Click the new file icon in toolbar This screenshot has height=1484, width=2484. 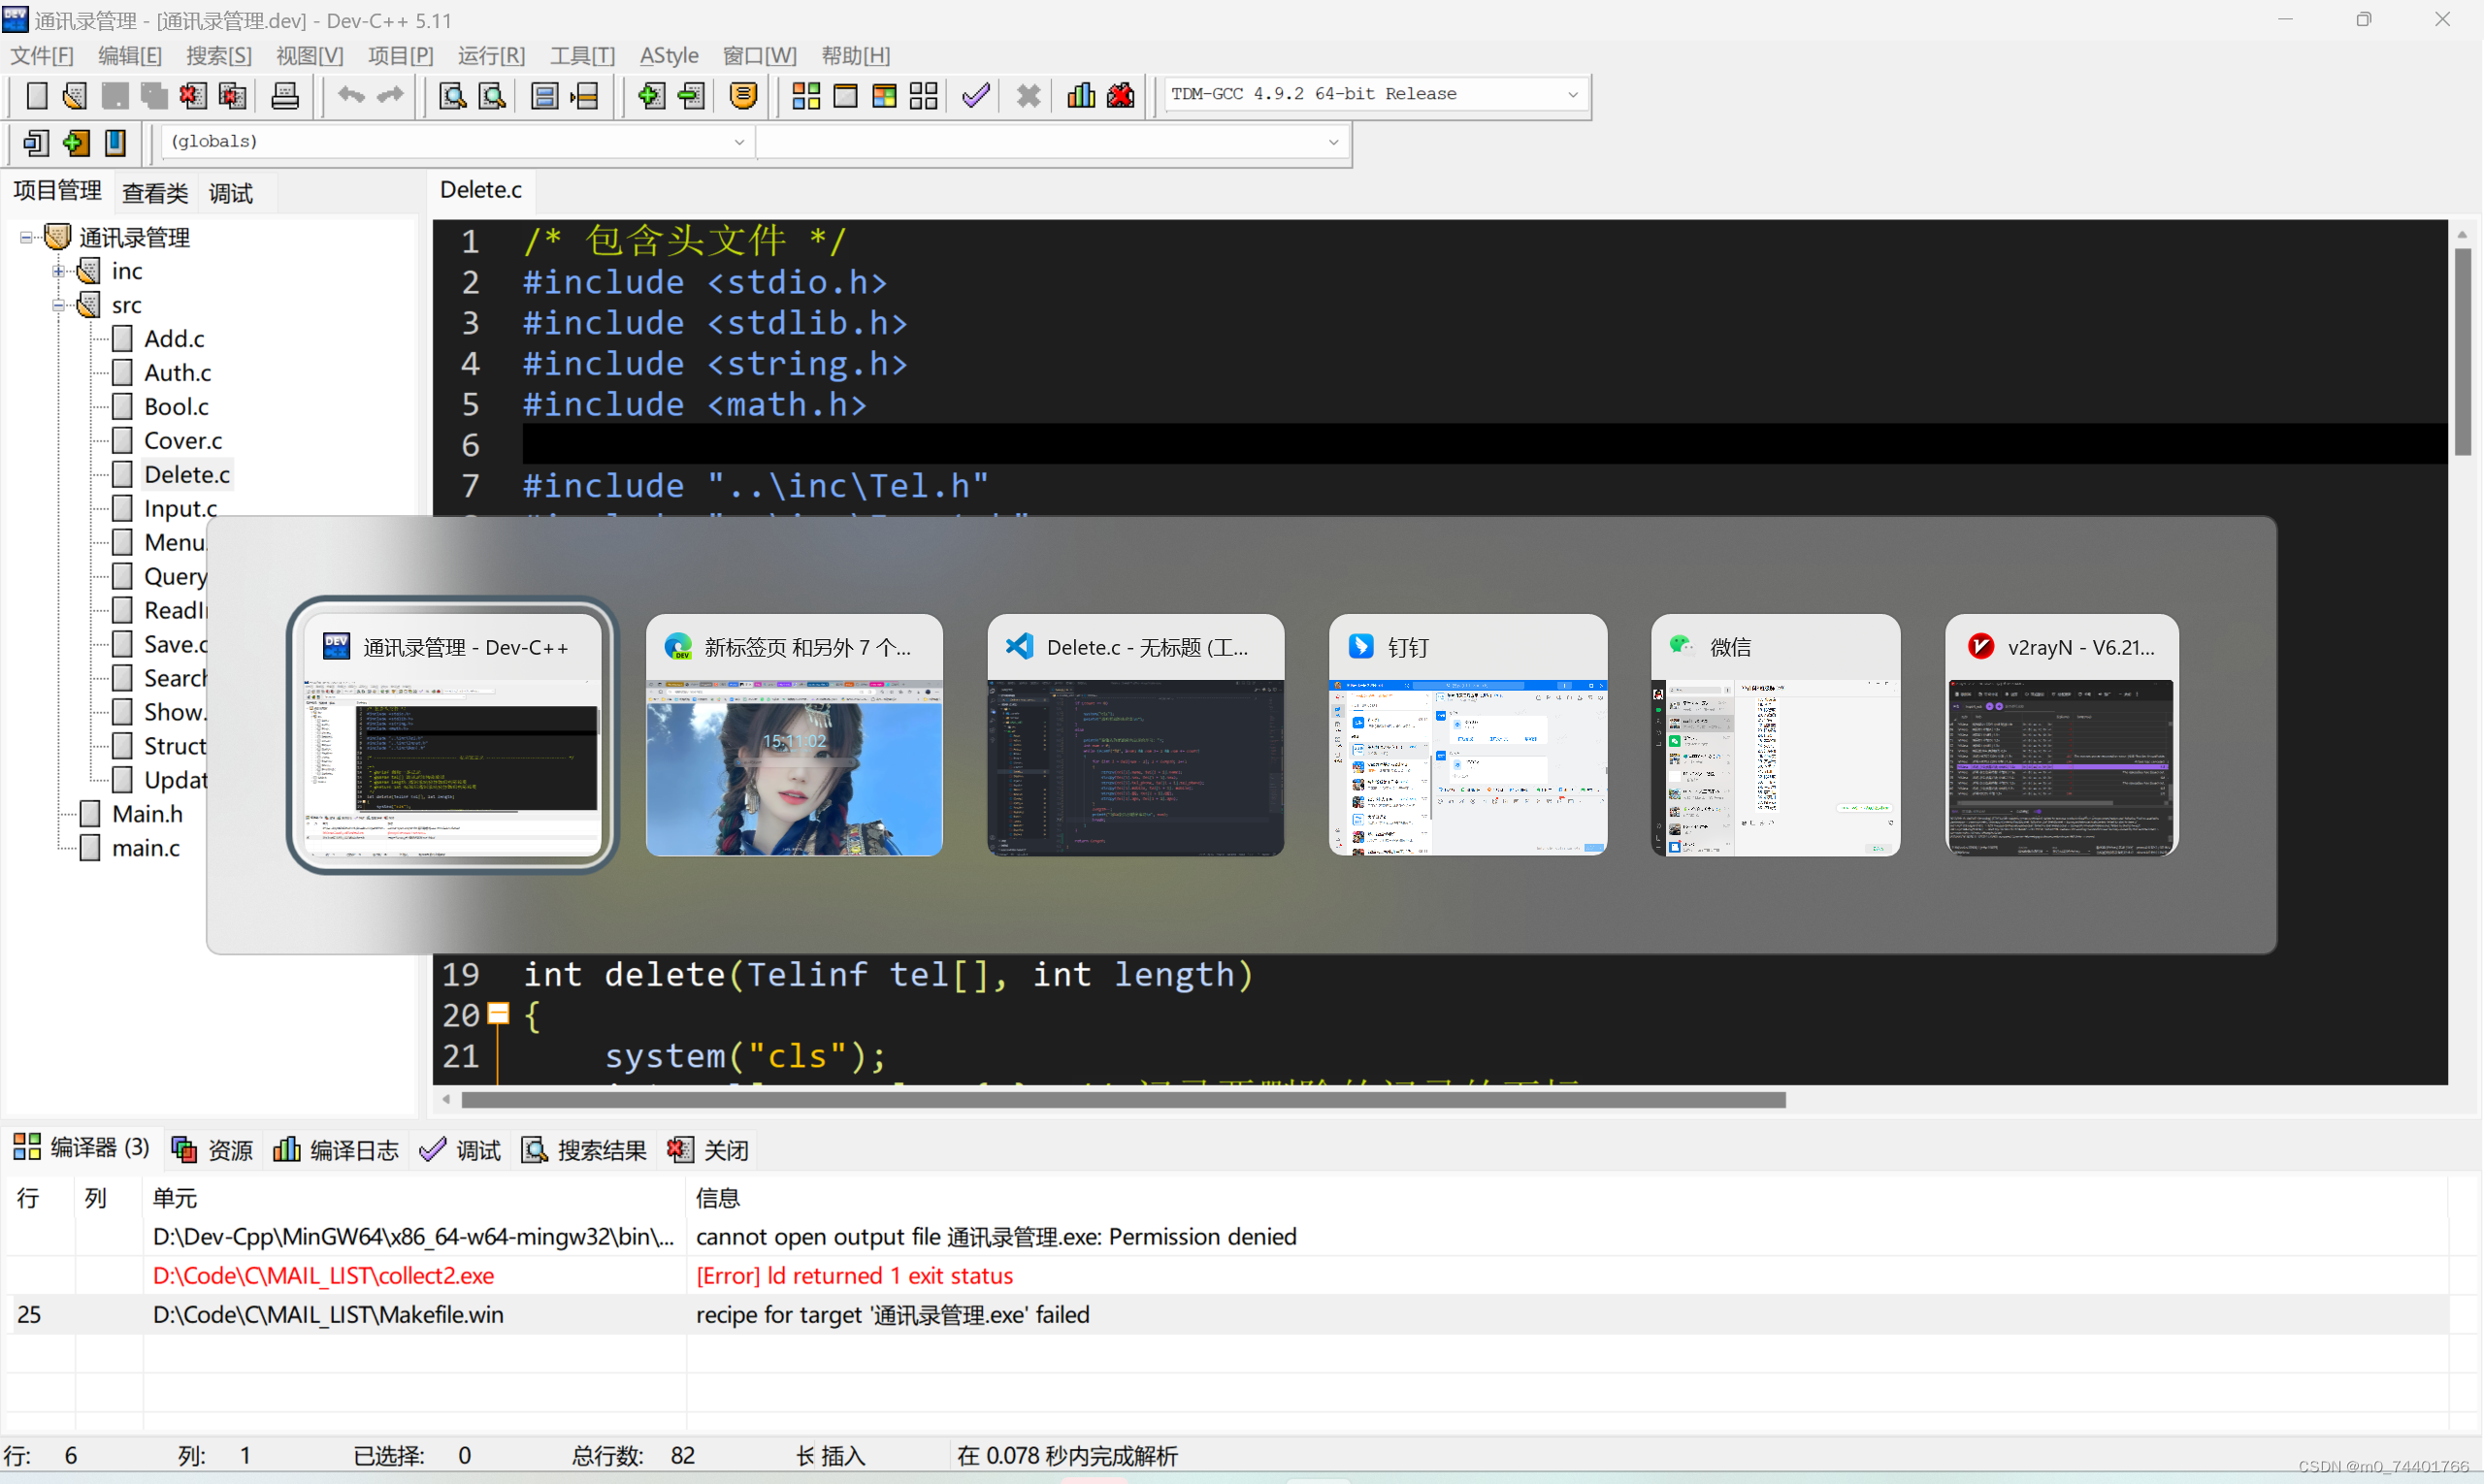click(x=30, y=94)
